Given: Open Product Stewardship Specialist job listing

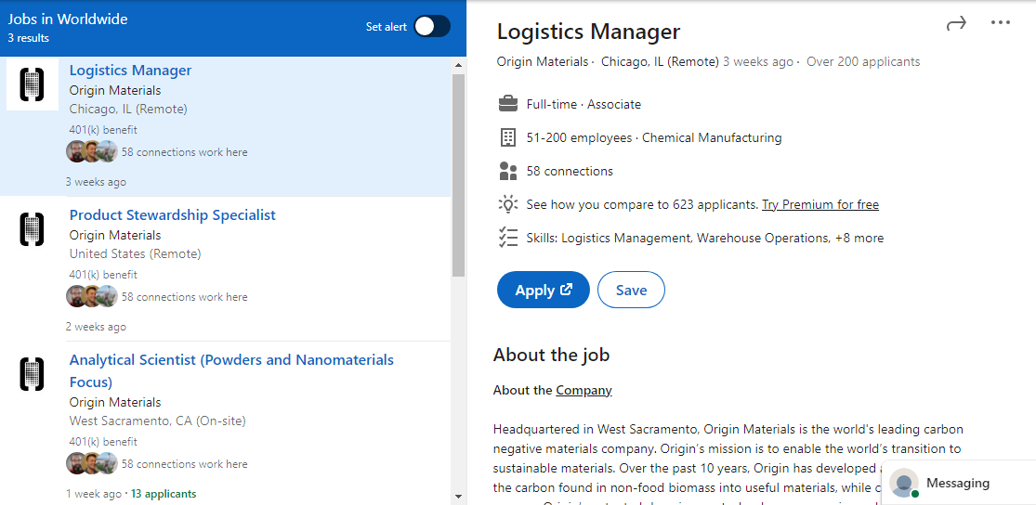Looking at the screenshot, I should (x=173, y=215).
